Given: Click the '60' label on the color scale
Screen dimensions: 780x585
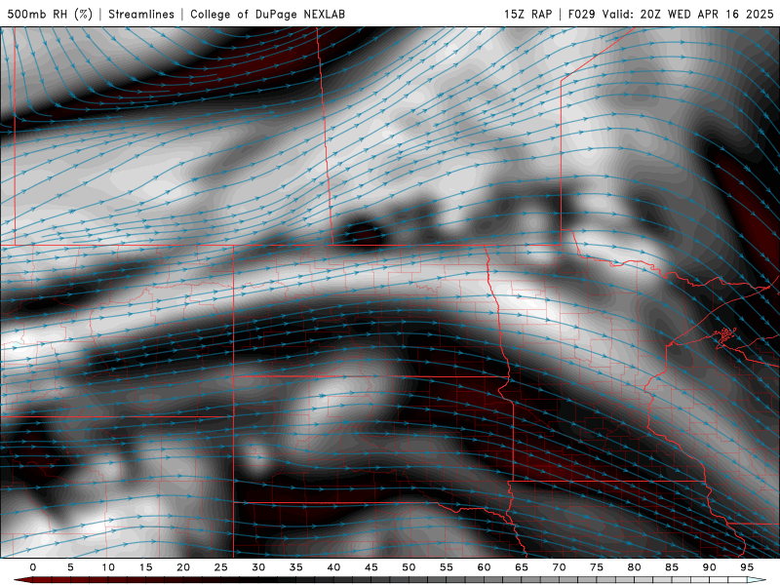Looking at the screenshot, I should (x=484, y=567).
